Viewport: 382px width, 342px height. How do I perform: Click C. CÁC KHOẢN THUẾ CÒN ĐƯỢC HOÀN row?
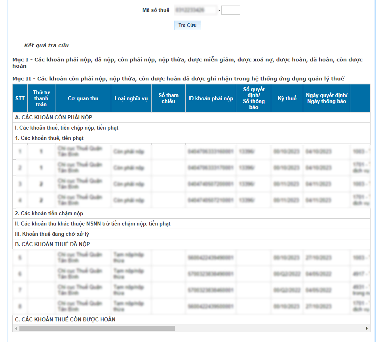pos(65,319)
